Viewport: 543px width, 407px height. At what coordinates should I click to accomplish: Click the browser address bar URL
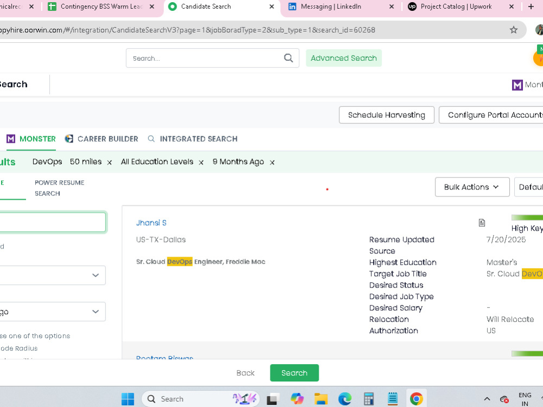pos(187,30)
